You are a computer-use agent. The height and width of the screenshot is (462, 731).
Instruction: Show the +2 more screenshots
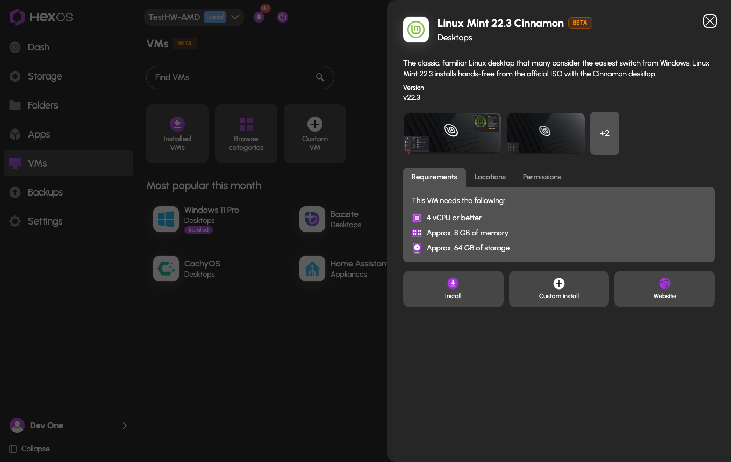click(x=605, y=133)
